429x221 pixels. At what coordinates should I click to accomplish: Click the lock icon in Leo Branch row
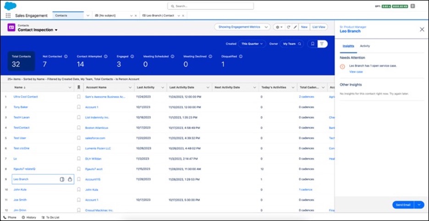[x=70, y=179]
